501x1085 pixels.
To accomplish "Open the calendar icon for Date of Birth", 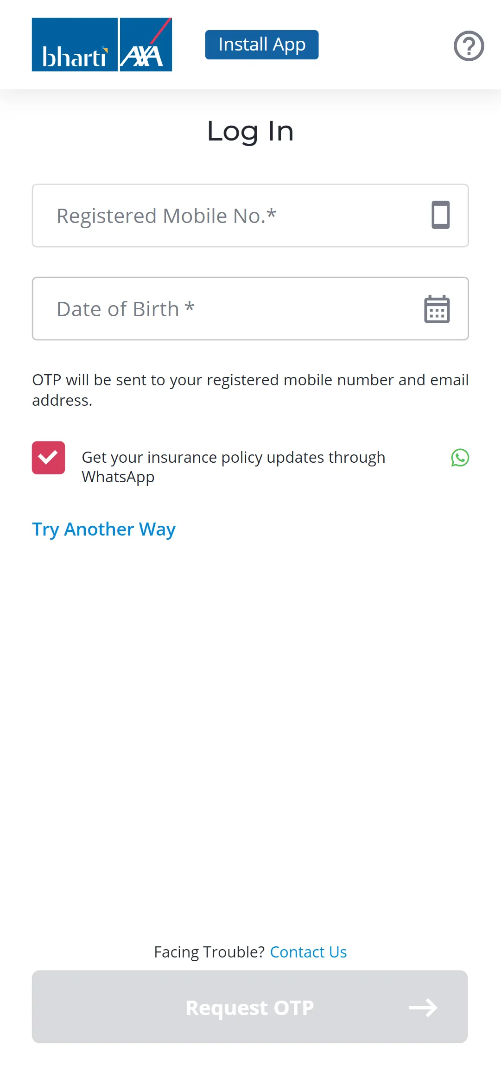I will [438, 308].
